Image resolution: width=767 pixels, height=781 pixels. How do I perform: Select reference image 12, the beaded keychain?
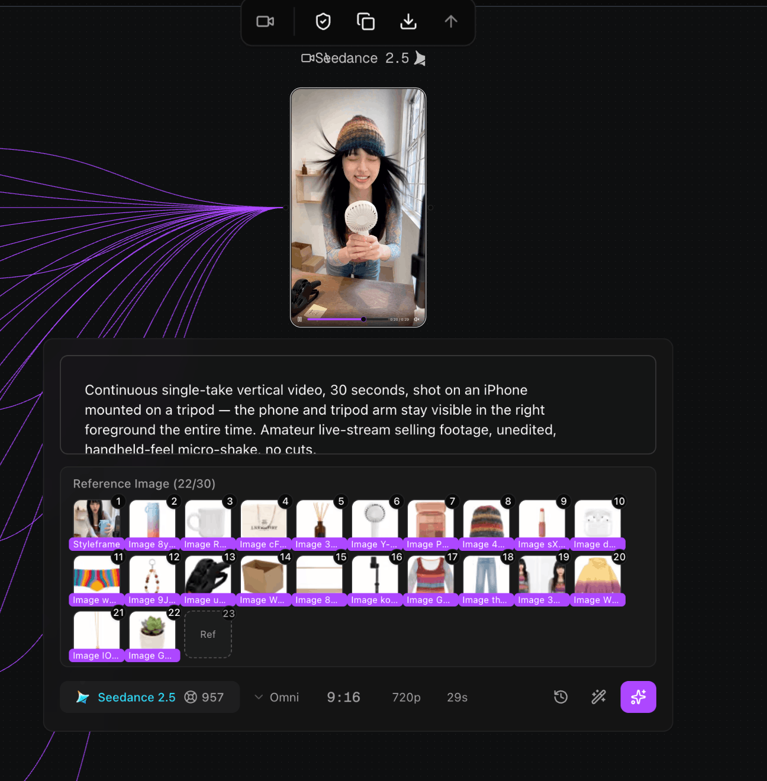(x=152, y=580)
